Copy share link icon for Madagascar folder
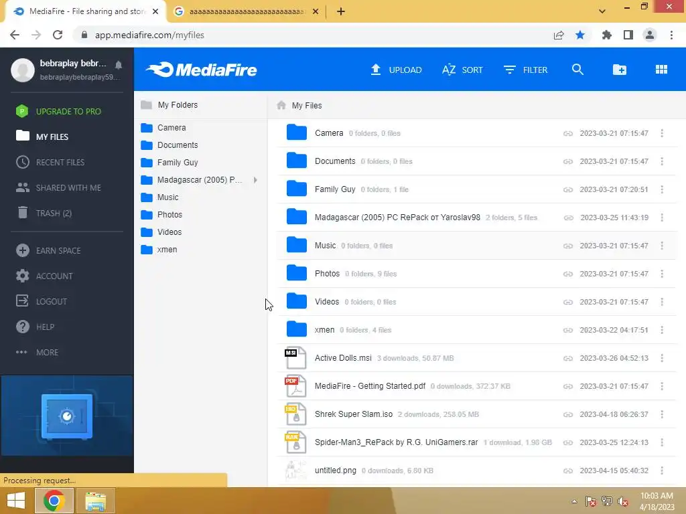 (x=568, y=218)
